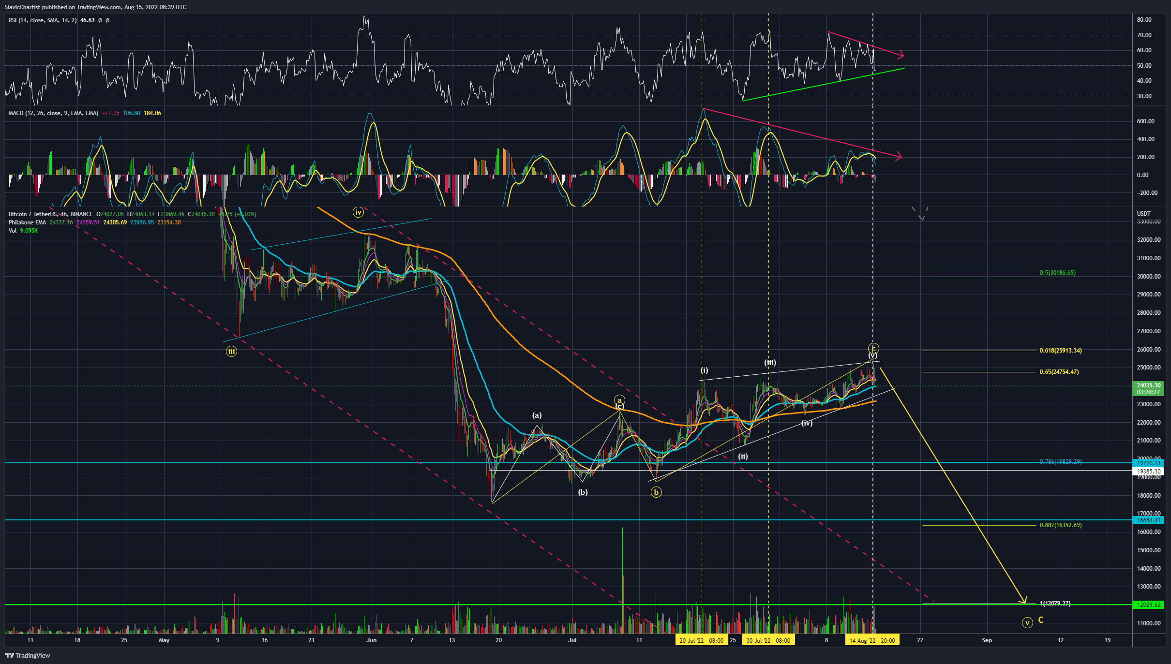Select the circled 'b' wave marker
The image size is (1171, 664).
pos(656,492)
